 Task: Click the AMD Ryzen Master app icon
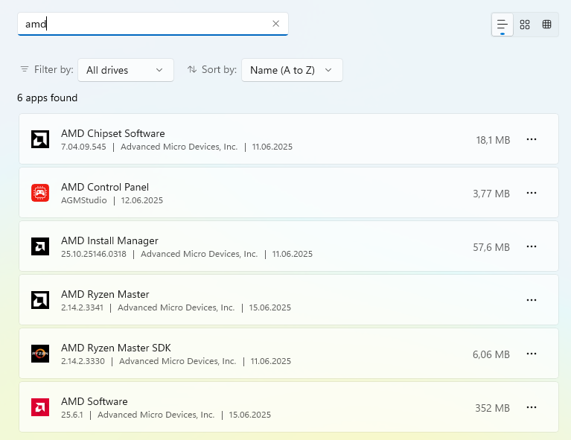pos(40,300)
